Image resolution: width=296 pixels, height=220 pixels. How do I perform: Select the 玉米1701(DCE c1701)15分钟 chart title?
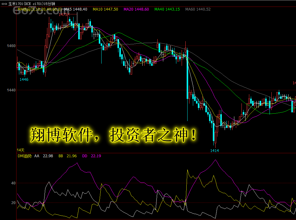(31, 4)
